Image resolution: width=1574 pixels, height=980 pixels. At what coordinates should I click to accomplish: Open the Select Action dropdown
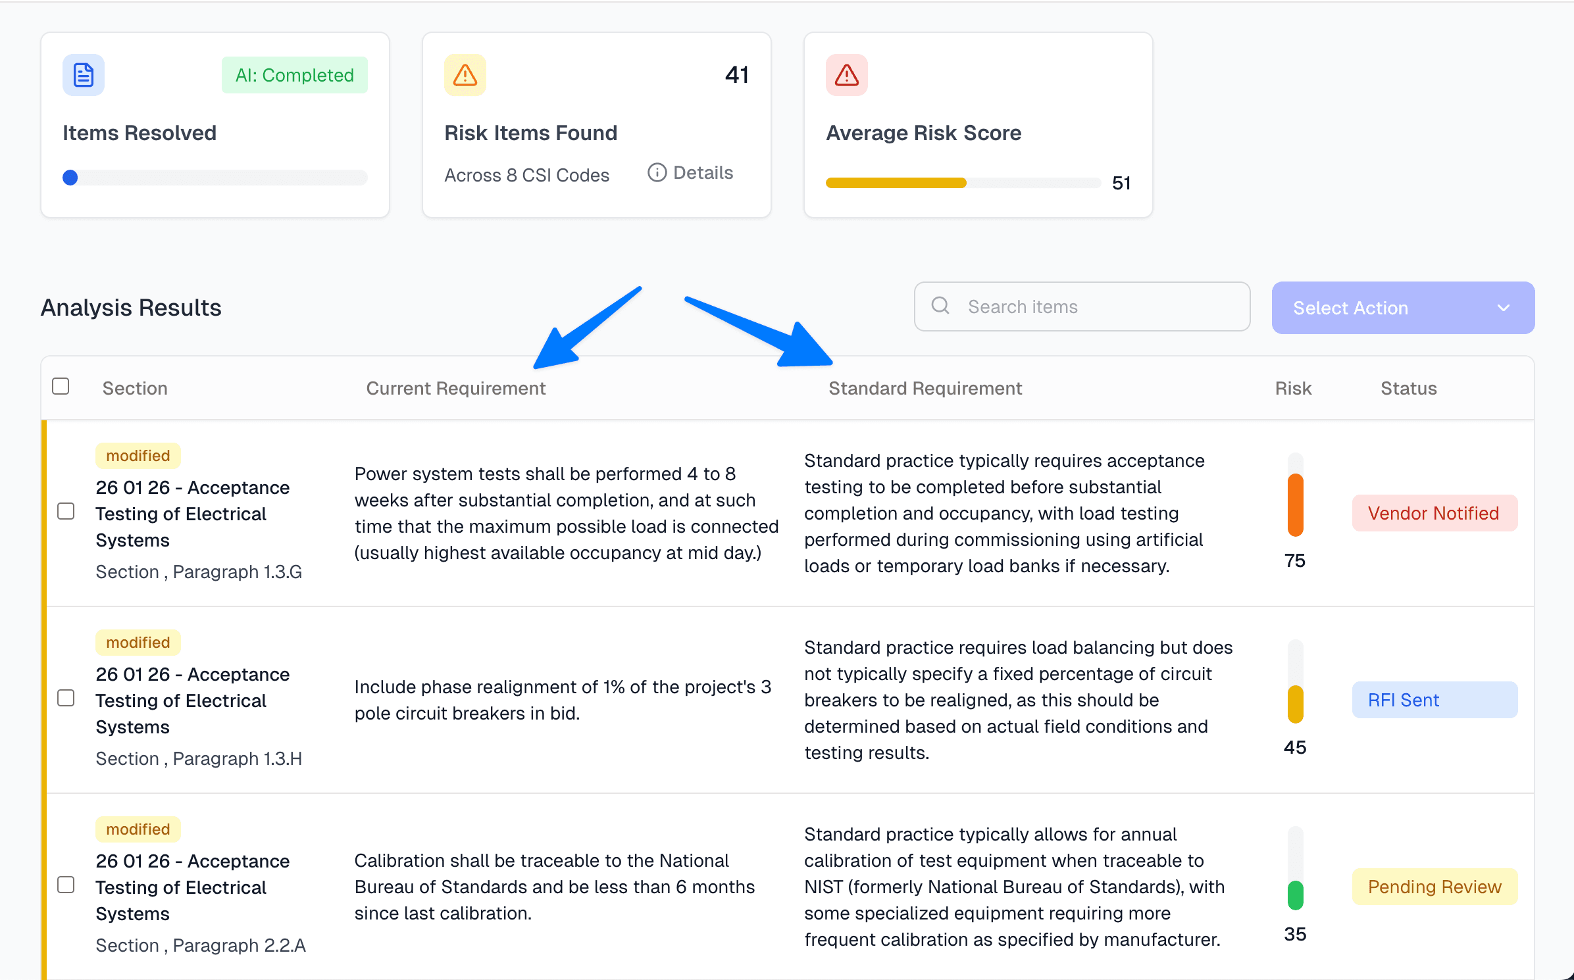pyautogui.click(x=1403, y=308)
